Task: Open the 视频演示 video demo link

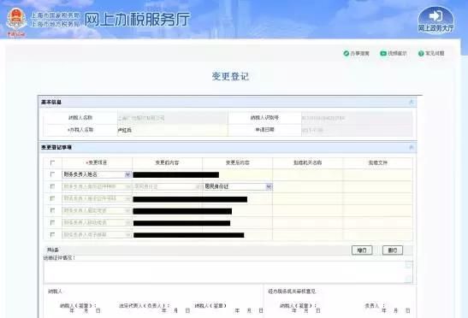Action: (x=394, y=53)
